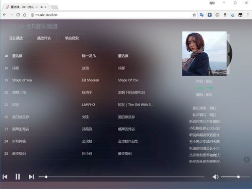
Task: Click artist LAMPHO
Action: tap(88, 105)
